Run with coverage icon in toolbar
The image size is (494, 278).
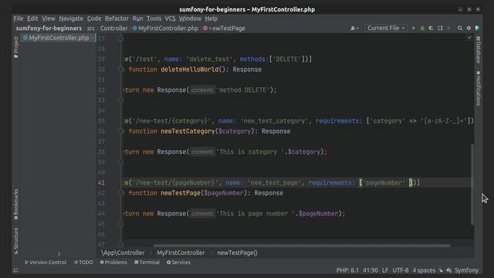coord(431,28)
